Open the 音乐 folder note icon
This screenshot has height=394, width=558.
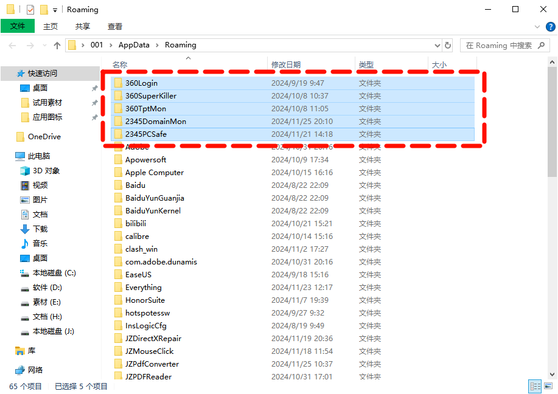pyautogui.click(x=25, y=244)
